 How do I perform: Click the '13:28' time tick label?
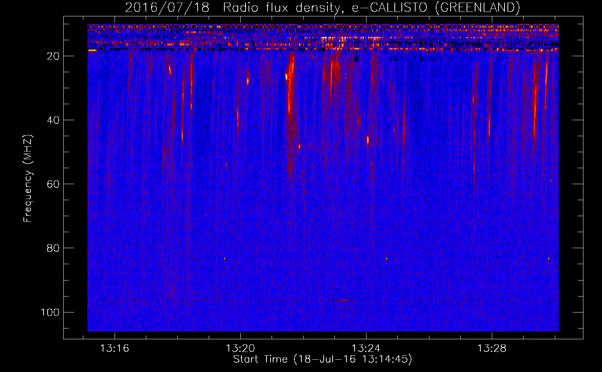492,348
